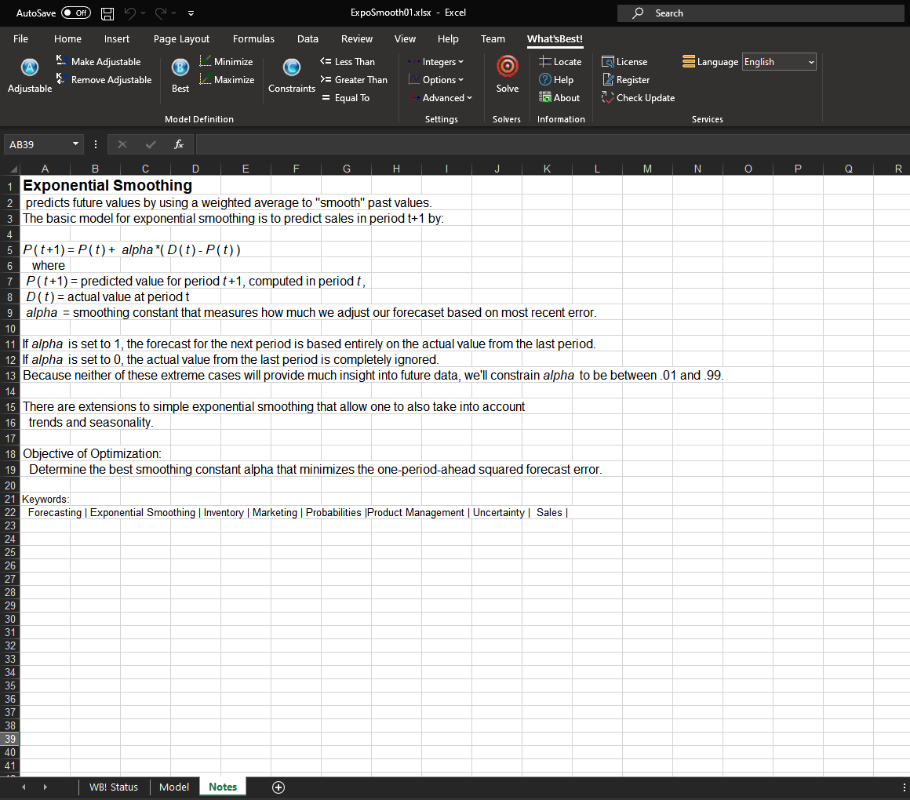910x800 pixels.
Task: Click the Keywords: cell
Action: pyautogui.click(x=45, y=499)
